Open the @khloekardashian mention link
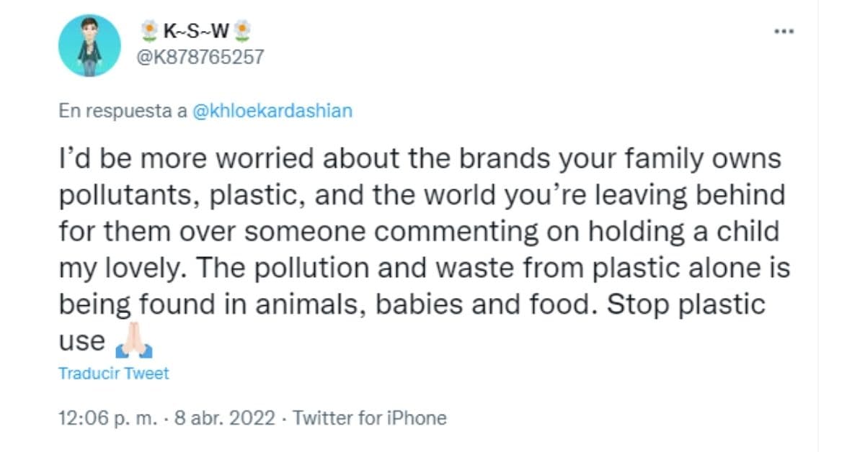Screen dimensions: 865x452 click(273, 112)
